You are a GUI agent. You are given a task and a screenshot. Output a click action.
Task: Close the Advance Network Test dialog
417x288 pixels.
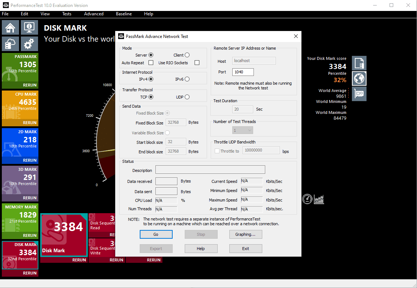point(296,37)
